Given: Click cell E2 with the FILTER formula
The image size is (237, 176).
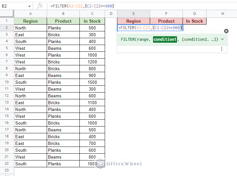Looking at the screenshot, I should pyautogui.click(x=150, y=28).
